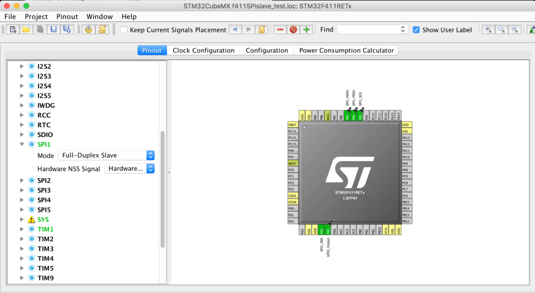The width and height of the screenshot is (535, 293).
Task: Click the greyed-out import document toolbar icon
Action: [40, 30]
